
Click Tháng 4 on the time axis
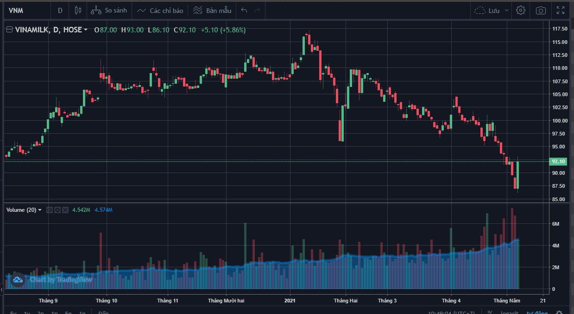452,301
